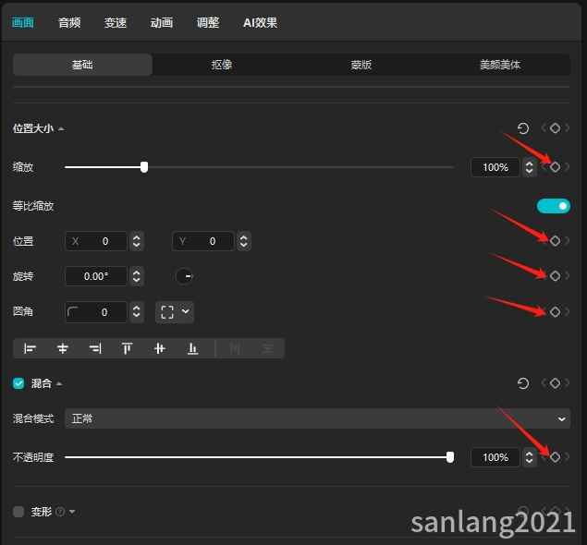Open the 音频 tab
The width and height of the screenshot is (587, 545).
click(69, 23)
